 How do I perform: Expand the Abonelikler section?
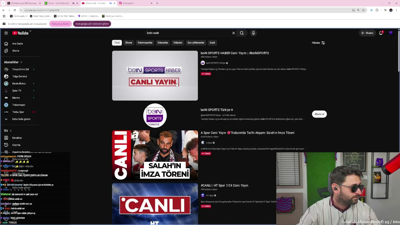click(13, 62)
